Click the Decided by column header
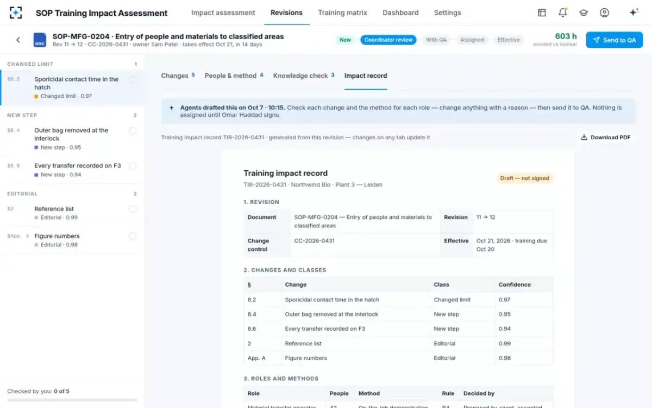The height and width of the screenshot is (408, 652). (x=479, y=393)
